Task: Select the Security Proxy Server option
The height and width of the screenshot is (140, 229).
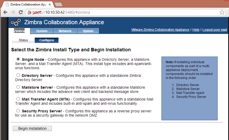Action: (18, 111)
